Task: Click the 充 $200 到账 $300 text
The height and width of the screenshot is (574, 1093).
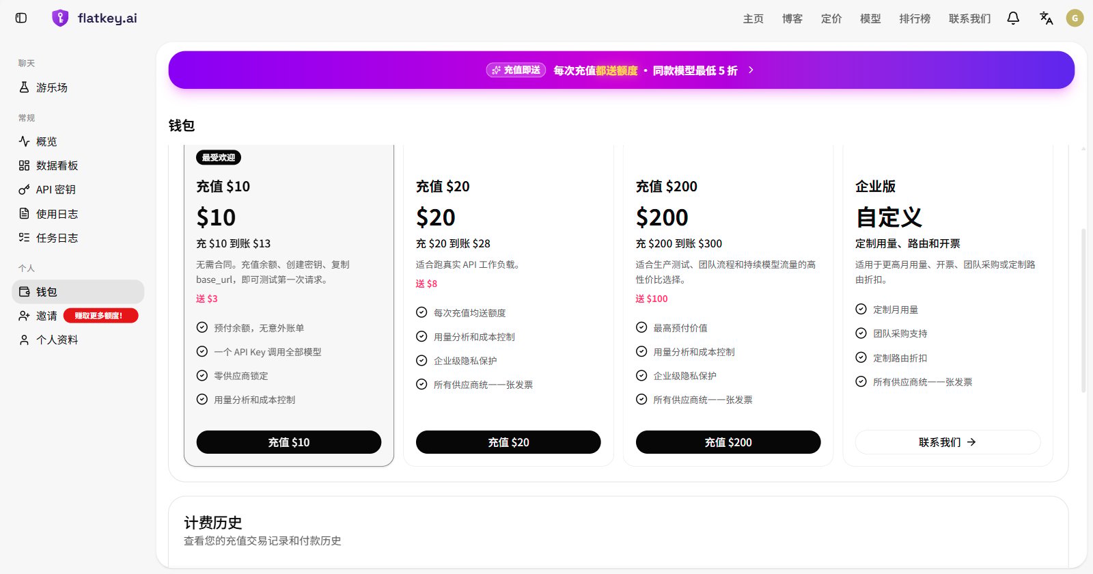Action: (679, 243)
